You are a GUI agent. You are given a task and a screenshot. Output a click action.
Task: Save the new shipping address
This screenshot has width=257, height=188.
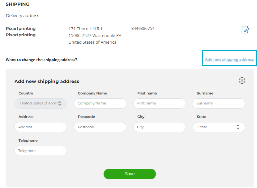tap(130, 174)
